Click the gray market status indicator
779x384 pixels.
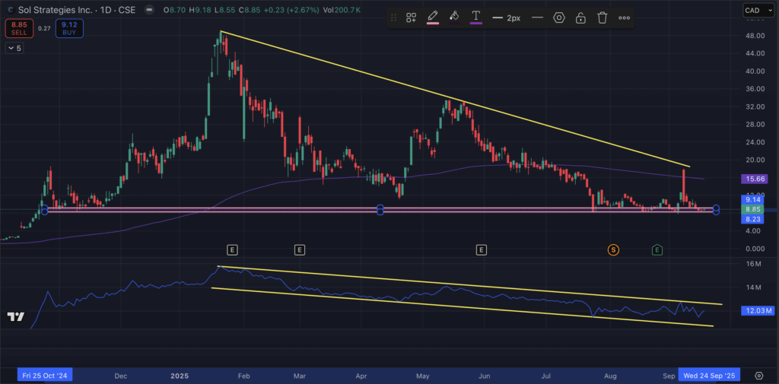tap(148, 10)
